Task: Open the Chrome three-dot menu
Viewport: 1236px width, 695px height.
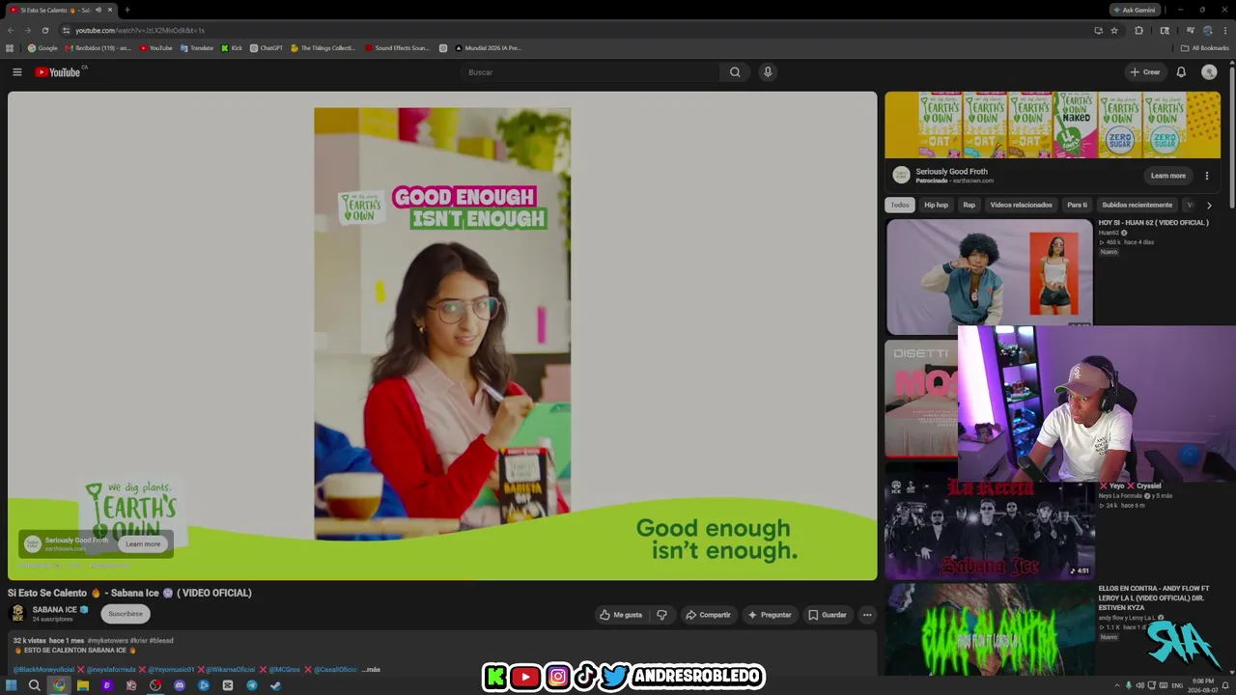Action: 1225,30
